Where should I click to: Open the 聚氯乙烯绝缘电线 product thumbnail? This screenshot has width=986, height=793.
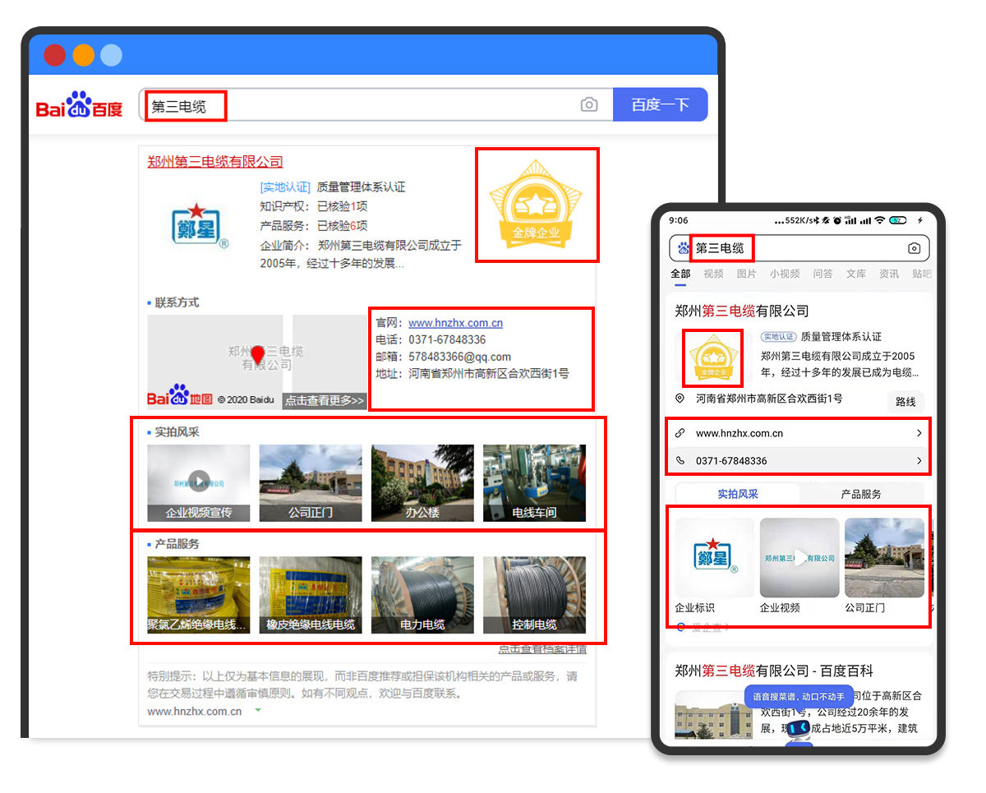coord(199,595)
